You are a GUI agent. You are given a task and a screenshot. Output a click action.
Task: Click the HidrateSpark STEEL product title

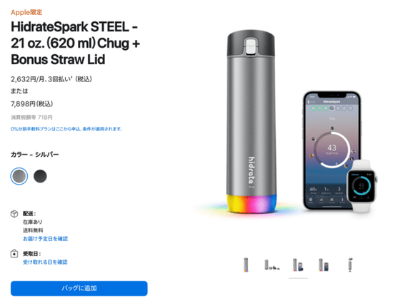point(75,43)
